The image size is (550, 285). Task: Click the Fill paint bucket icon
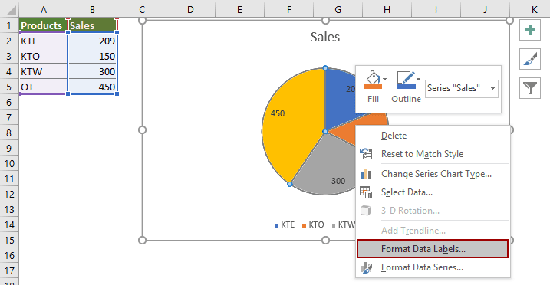[373, 80]
